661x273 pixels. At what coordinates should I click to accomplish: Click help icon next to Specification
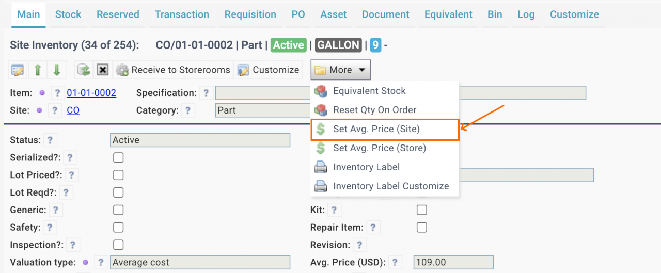click(206, 93)
